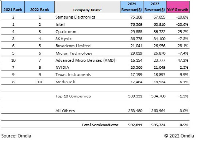The height and width of the screenshot is (144, 197).
Task: Click Qualcomm's 2022 revenue value 36,722
Action: click(159, 32)
